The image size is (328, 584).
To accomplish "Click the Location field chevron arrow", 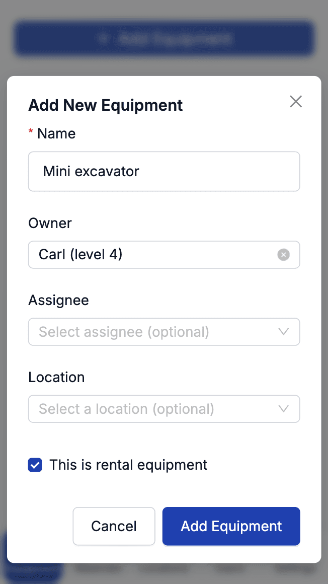I will coord(284,409).
